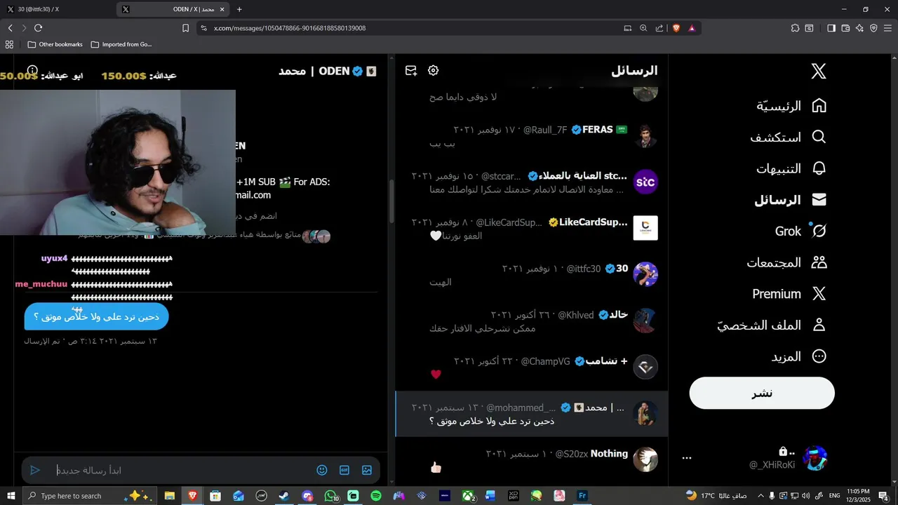898x505 pixels.
Task: Open Spotify from the taskbar
Action: (x=376, y=496)
